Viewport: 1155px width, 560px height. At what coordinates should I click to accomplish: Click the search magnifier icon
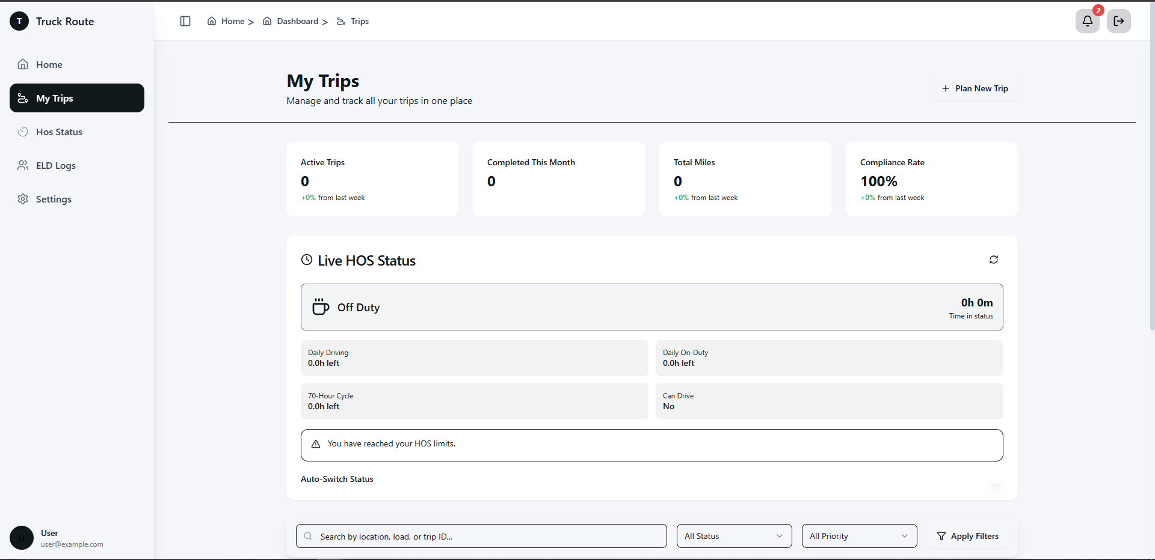308,536
